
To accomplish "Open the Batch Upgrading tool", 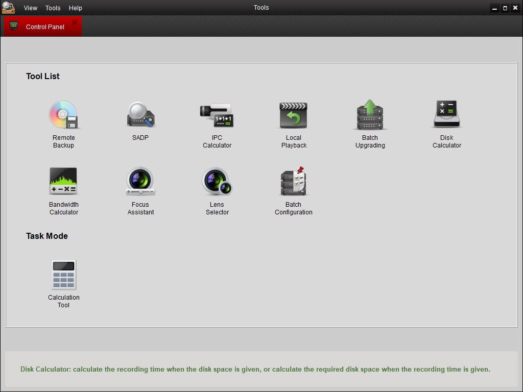I will click(370, 114).
